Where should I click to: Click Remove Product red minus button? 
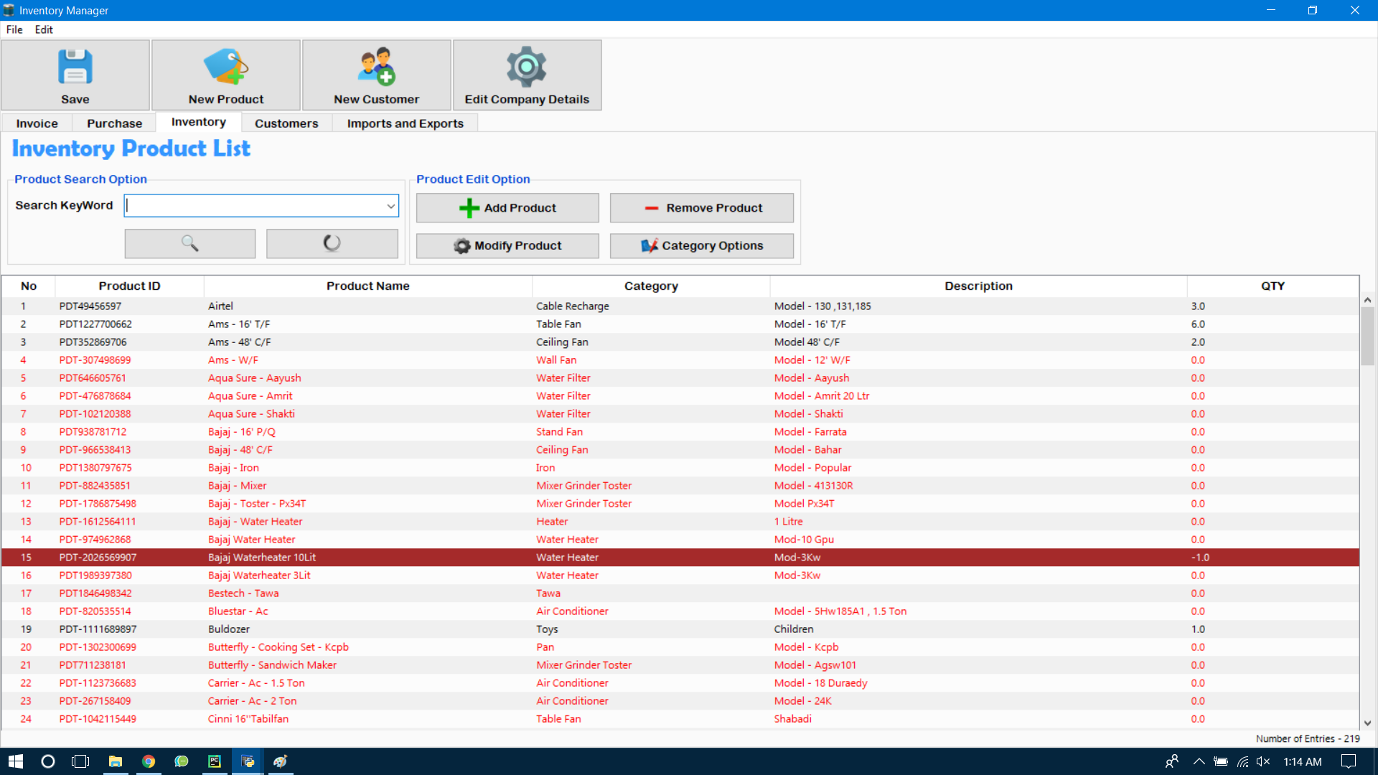(702, 208)
